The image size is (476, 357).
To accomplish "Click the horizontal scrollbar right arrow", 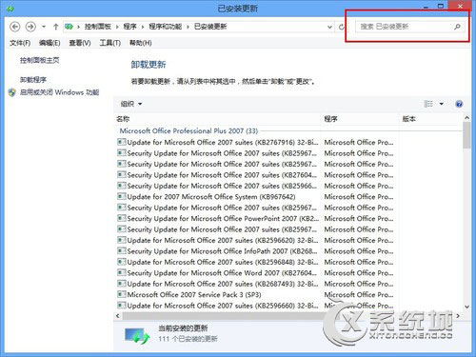I will point(458,316).
